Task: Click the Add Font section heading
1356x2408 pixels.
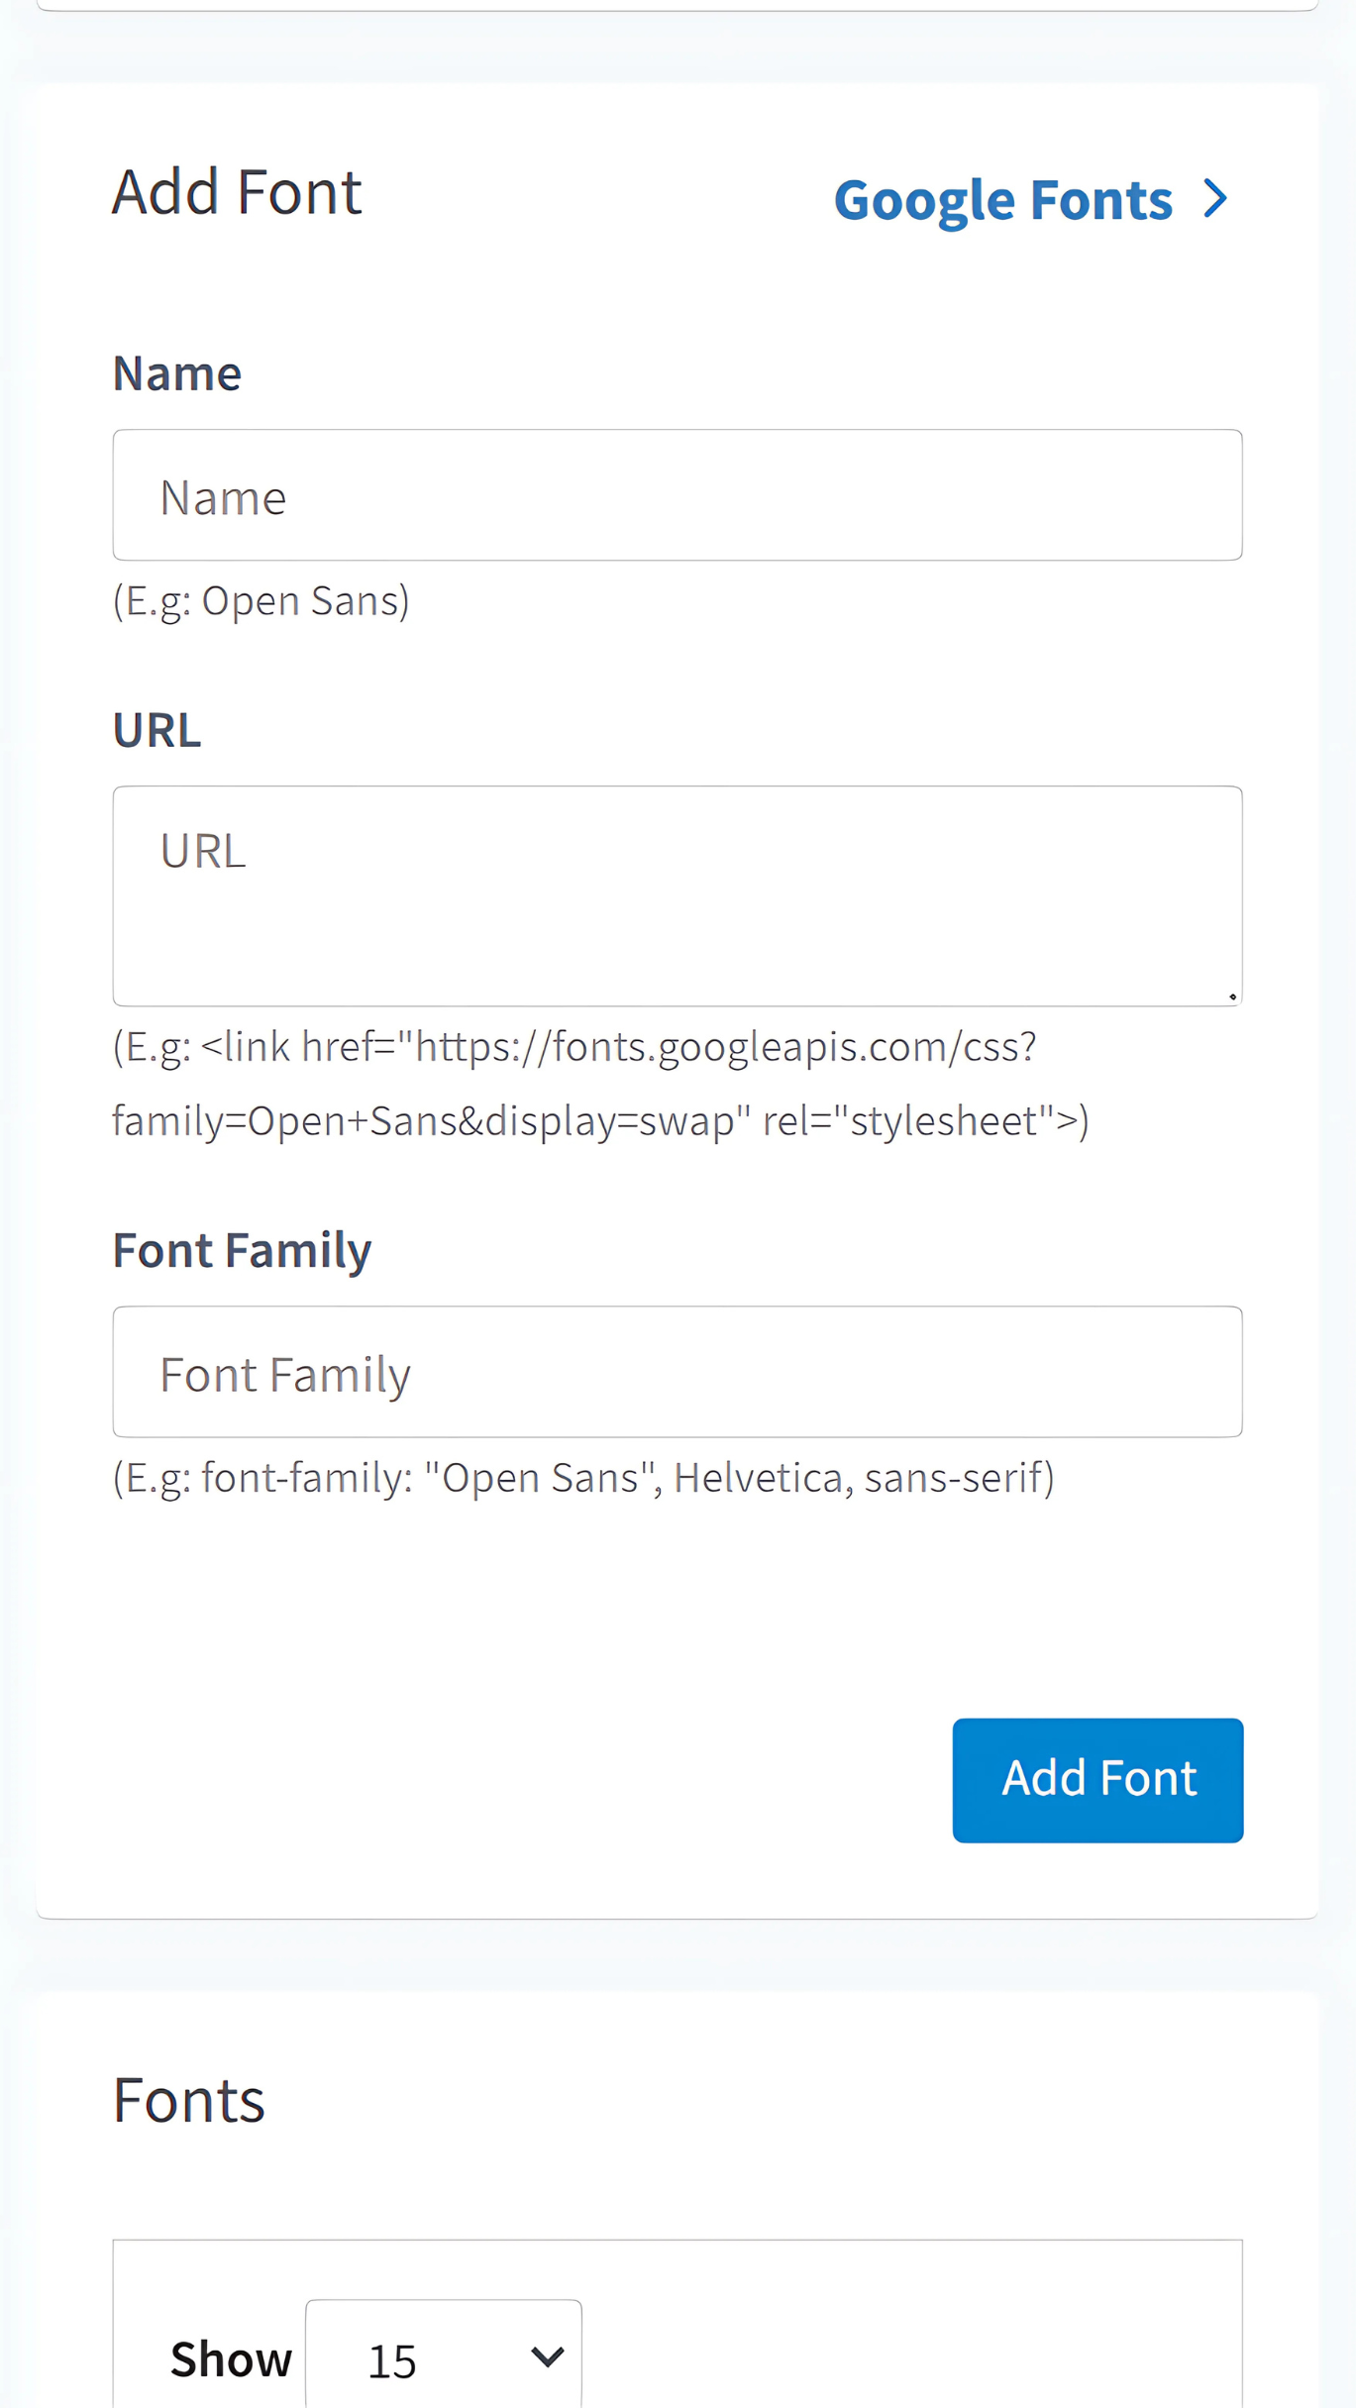Action: [x=237, y=192]
